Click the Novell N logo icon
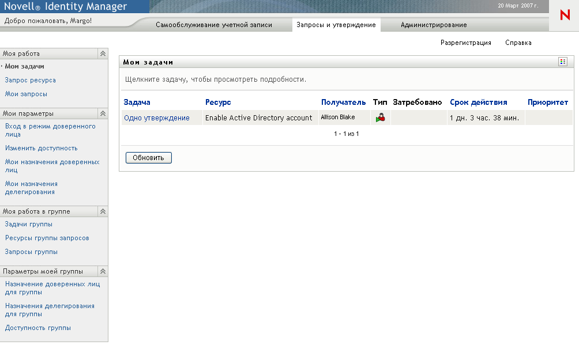 (x=565, y=15)
